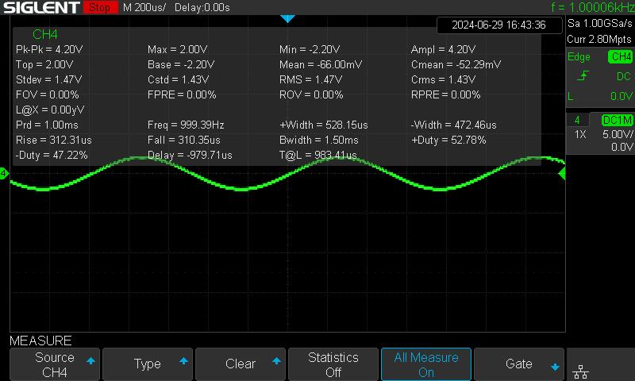Open the Source CH4 selection menu
This screenshot has width=635, height=381.
pyautogui.click(x=55, y=364)
